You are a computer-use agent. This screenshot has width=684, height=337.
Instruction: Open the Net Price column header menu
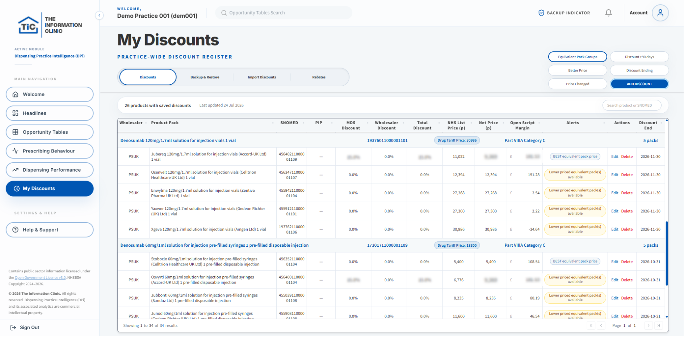click(x=503, y=123)
